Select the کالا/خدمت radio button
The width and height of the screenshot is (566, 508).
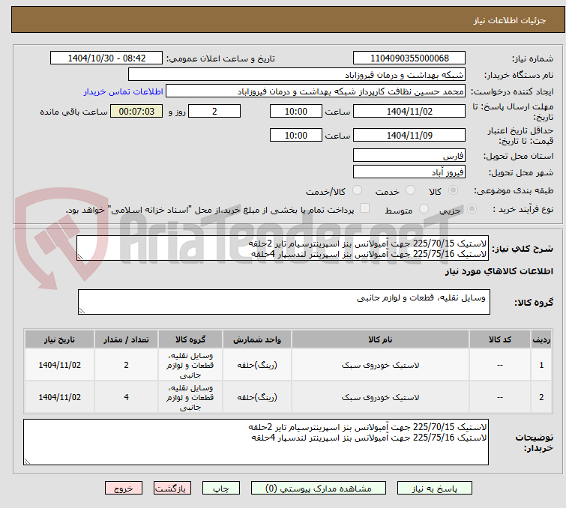point(357,190)
